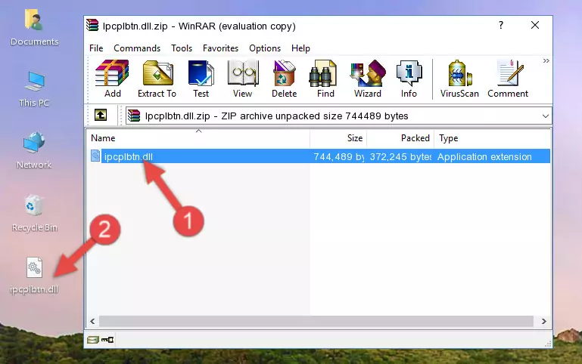Viewport: 582px width, 364px height.
Task: Click the horizontal scrollbar right arrow
Action: (x=543, y=321)
